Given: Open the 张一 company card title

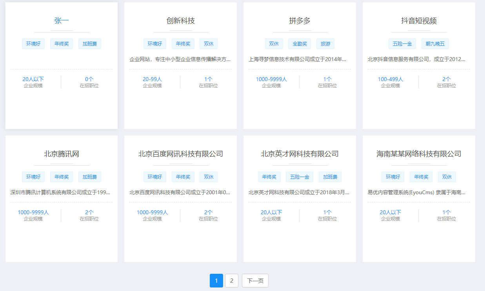Looking at the screenshot, I should [x=62, y=21].
